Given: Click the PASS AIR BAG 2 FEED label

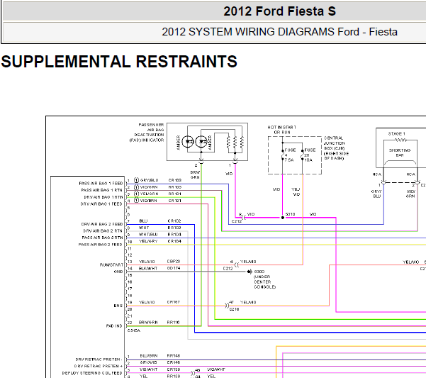Looking at the screenshot, I should point(101,245).
